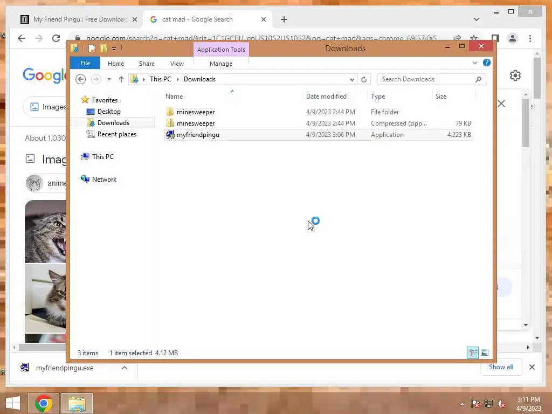Select Favorites in the navigation pane
The width and height of the screenshot is (552, 414).
(x=105, y=100)
